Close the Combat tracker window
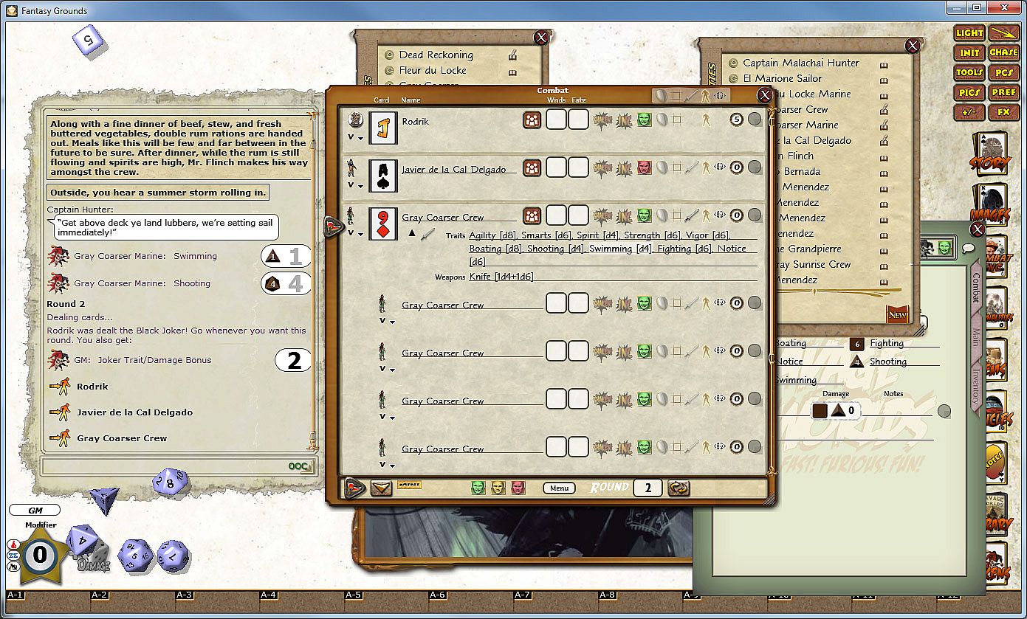1027x619 pixels. (x=764, y=94)
